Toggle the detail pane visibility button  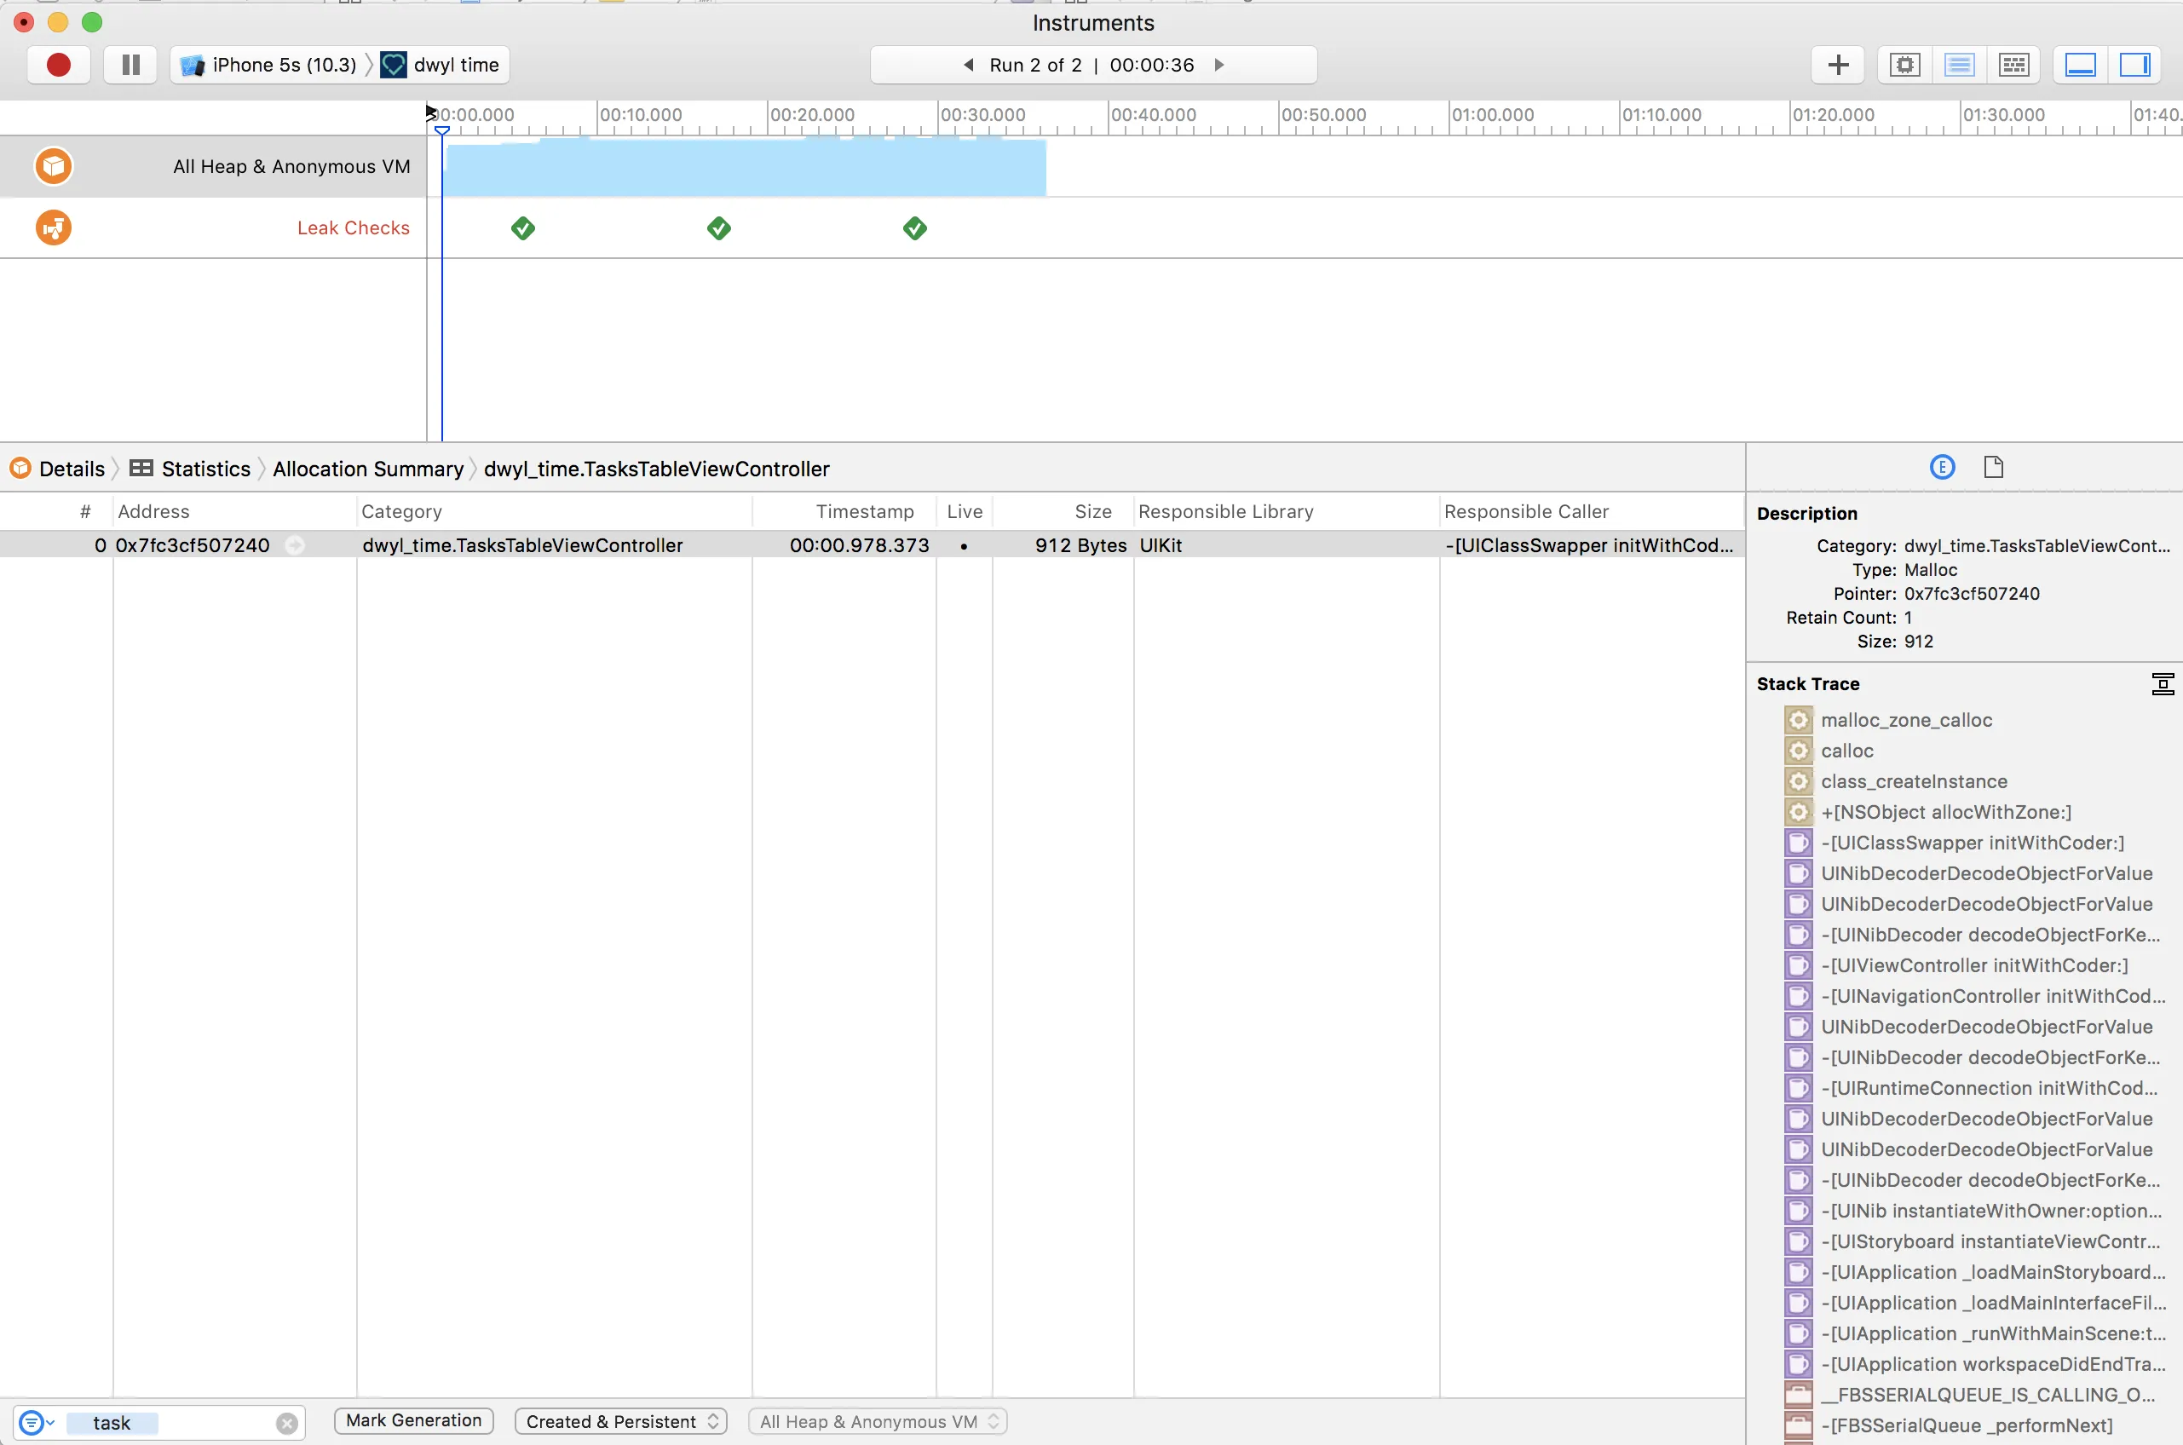coord(2080,66)
